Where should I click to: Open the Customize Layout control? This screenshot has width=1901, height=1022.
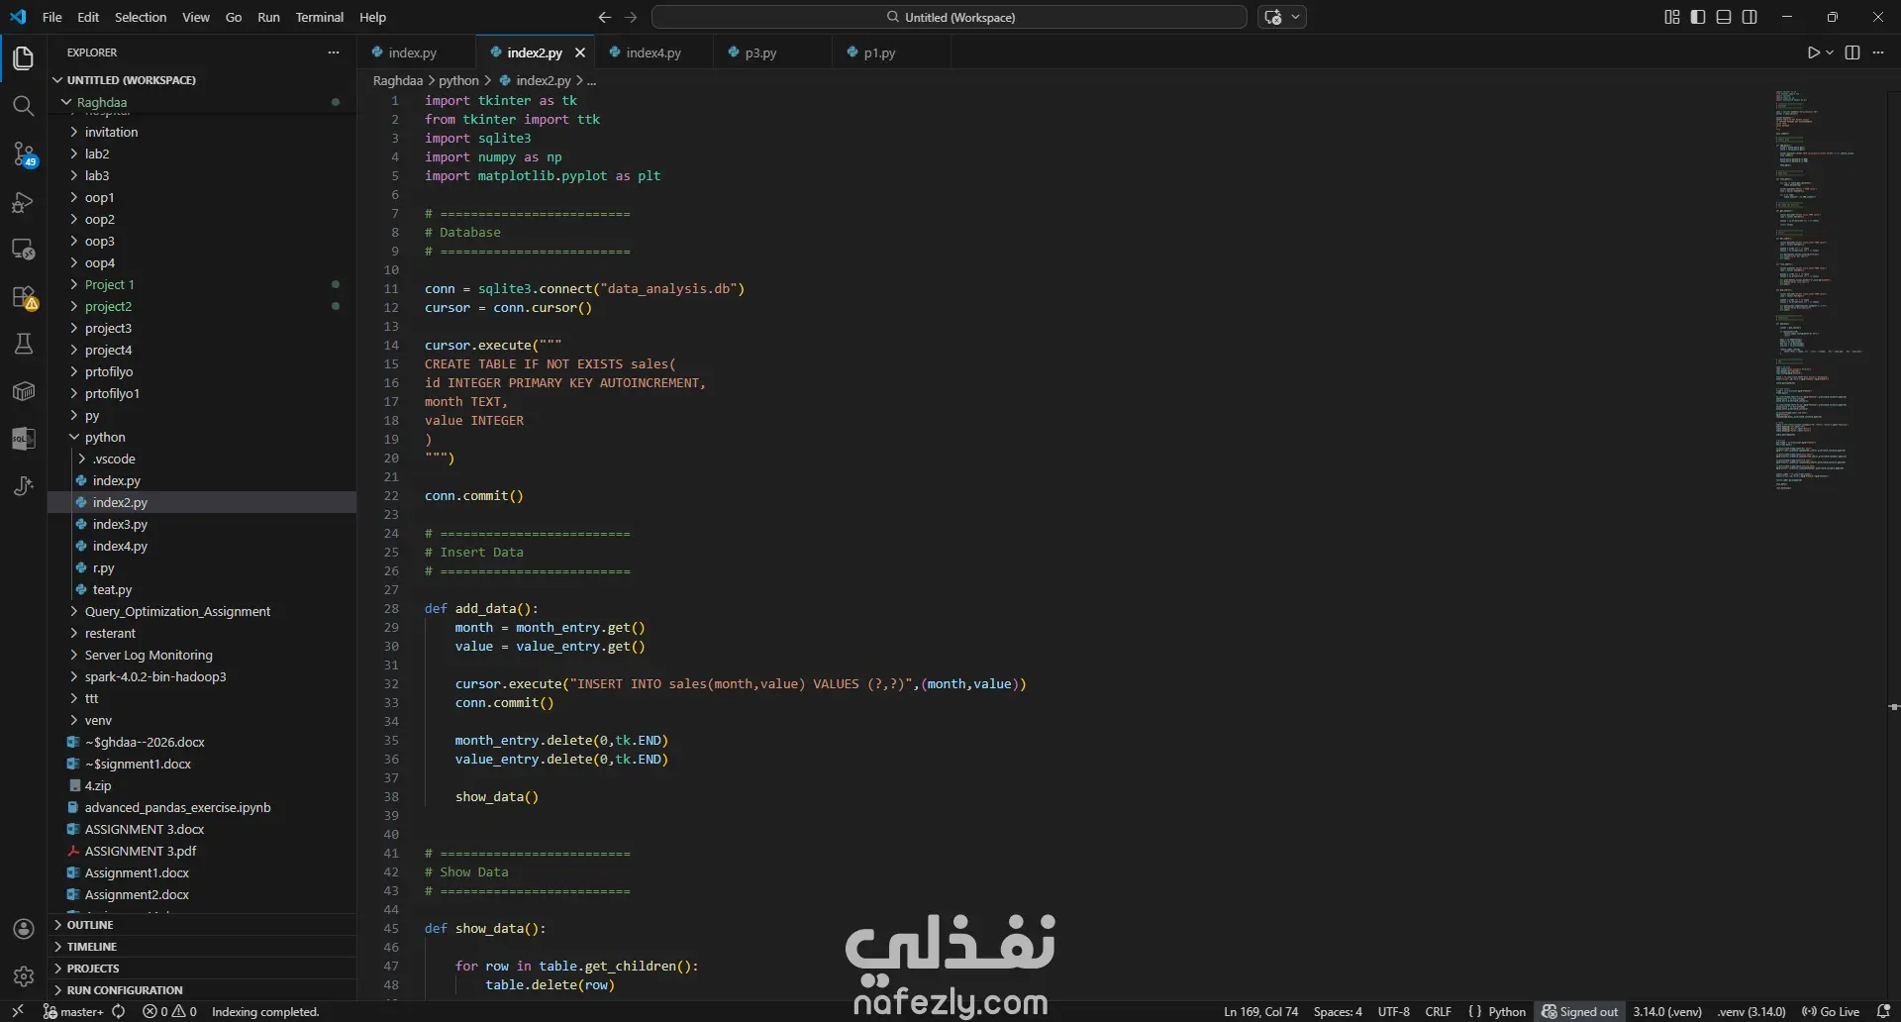pos(1672,17)
